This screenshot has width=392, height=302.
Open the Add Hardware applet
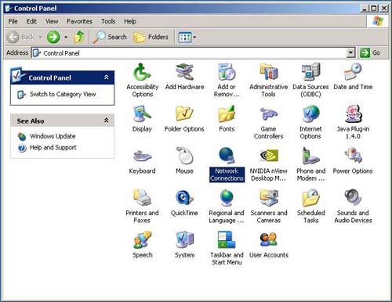184,77
